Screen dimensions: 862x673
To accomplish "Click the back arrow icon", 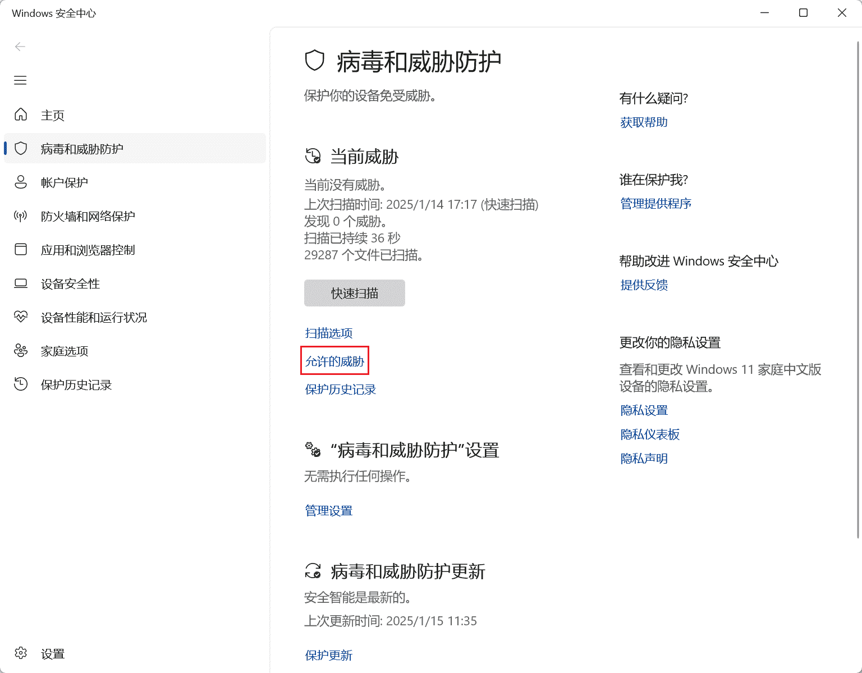I will point(20,47).
